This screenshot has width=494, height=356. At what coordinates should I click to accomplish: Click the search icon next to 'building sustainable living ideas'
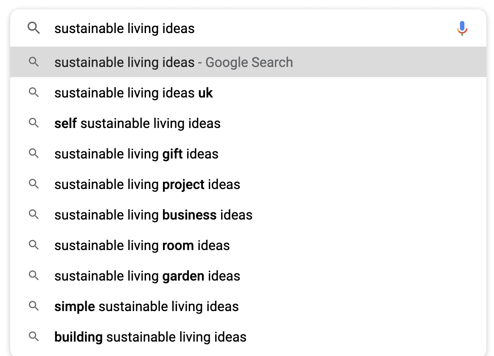tap(34, 337)
